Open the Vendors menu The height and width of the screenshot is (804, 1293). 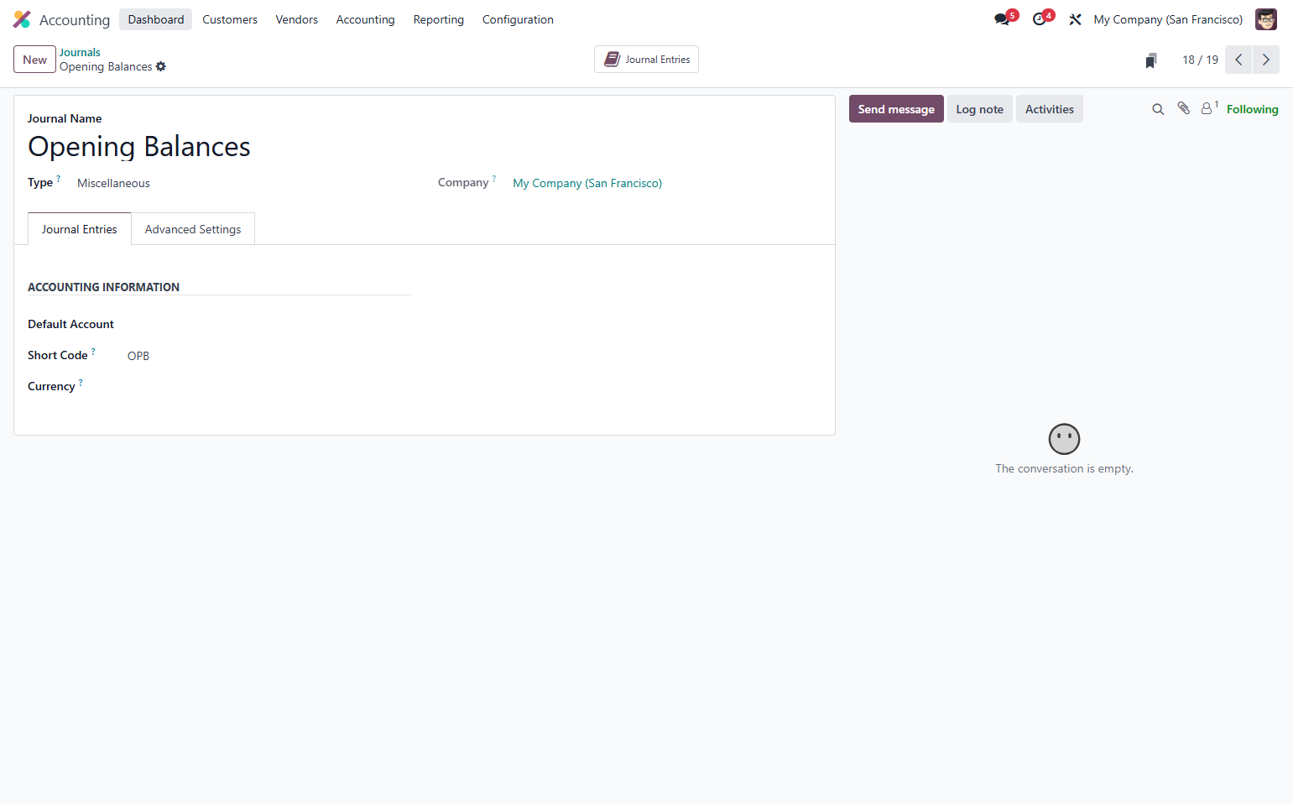297,19
